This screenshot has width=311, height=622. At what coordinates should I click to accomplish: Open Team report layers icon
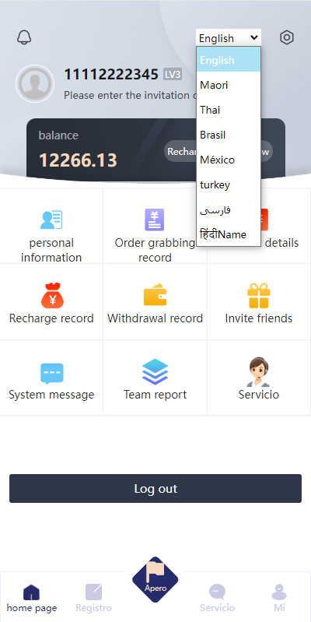155,371
